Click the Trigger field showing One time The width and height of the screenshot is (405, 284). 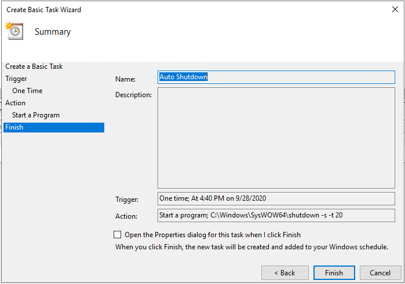pyautogui.click(x=276, y=198)
